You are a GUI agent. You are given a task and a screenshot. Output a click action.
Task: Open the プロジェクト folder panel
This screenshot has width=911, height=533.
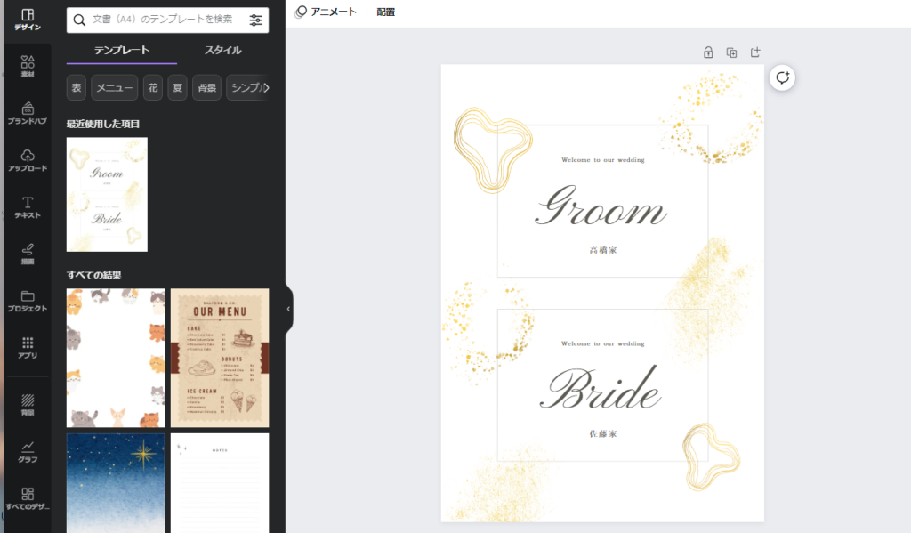click(27, 300)
